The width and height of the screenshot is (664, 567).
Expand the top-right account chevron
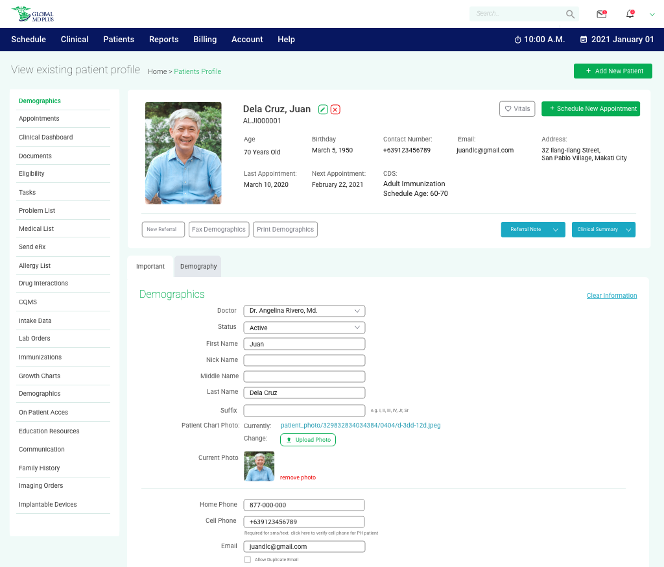pos(652,14)
